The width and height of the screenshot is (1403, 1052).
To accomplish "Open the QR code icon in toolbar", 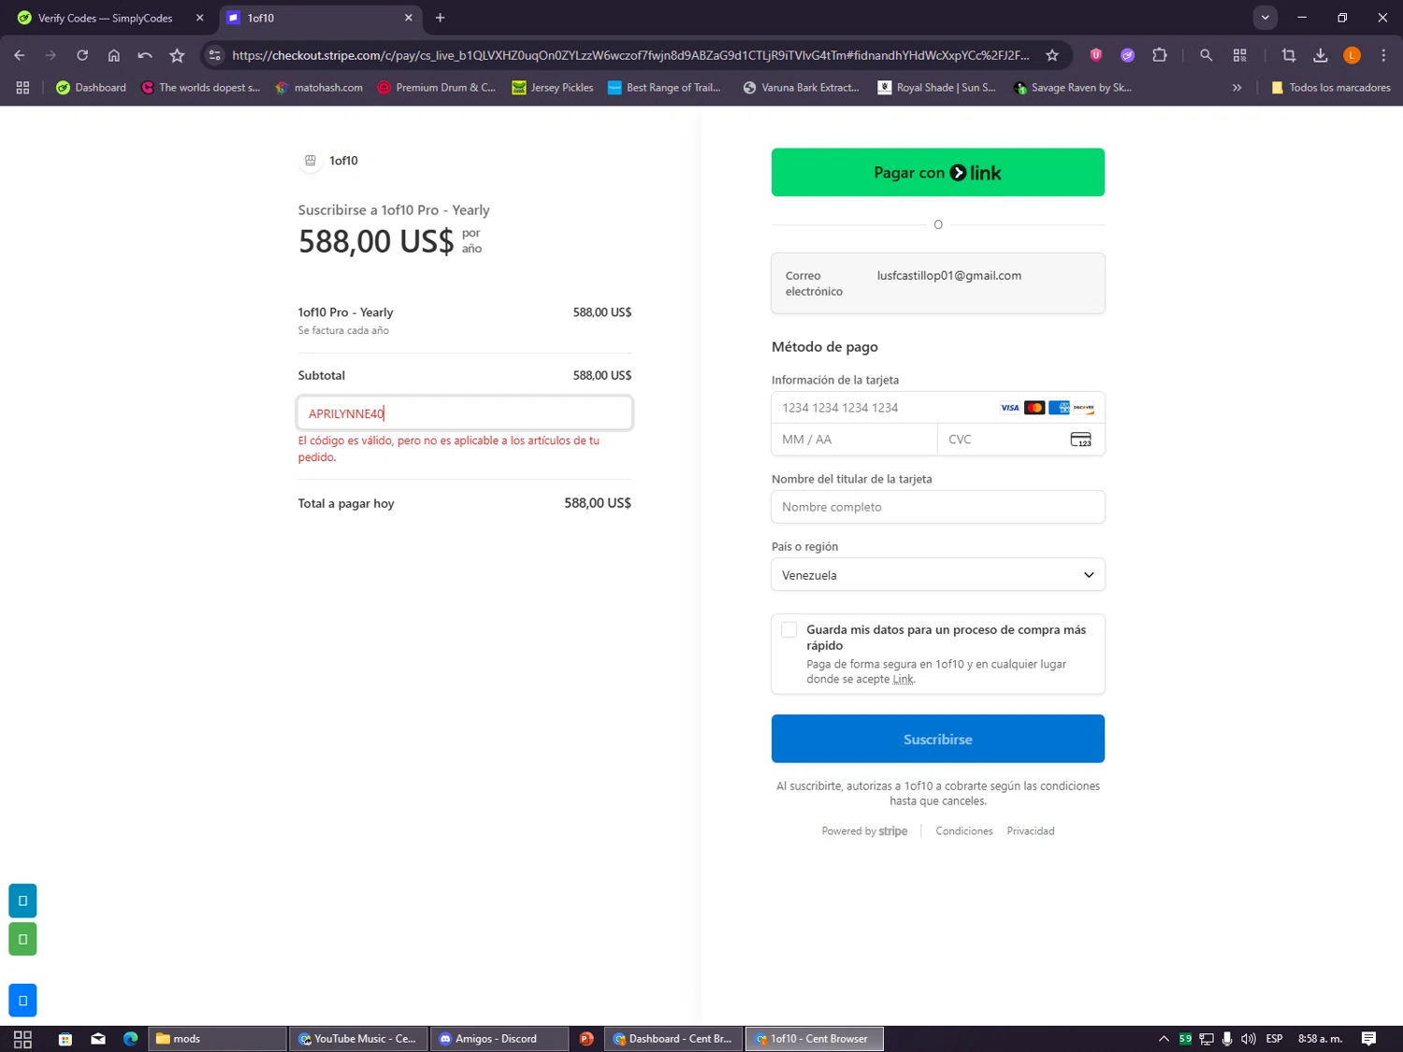I will coord(1240,55).
